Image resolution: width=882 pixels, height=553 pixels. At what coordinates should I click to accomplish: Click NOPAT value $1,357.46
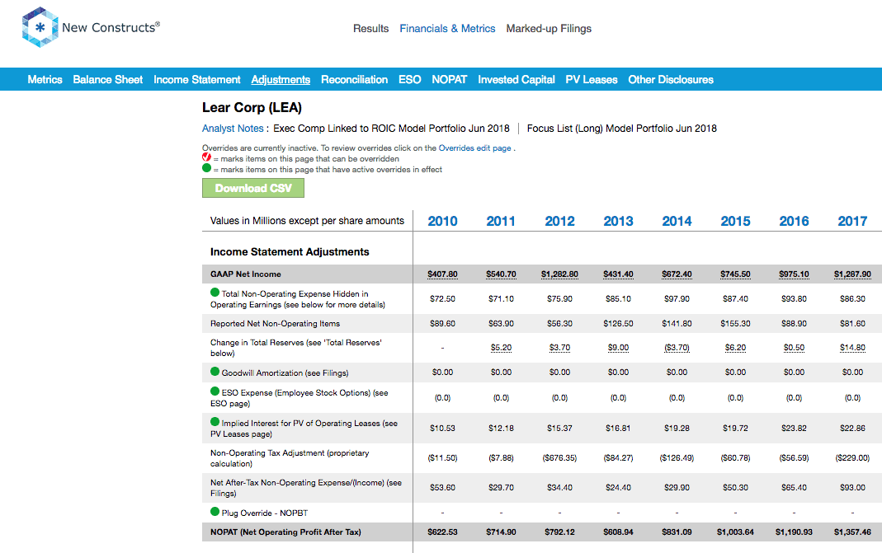(x=852, y=532)
